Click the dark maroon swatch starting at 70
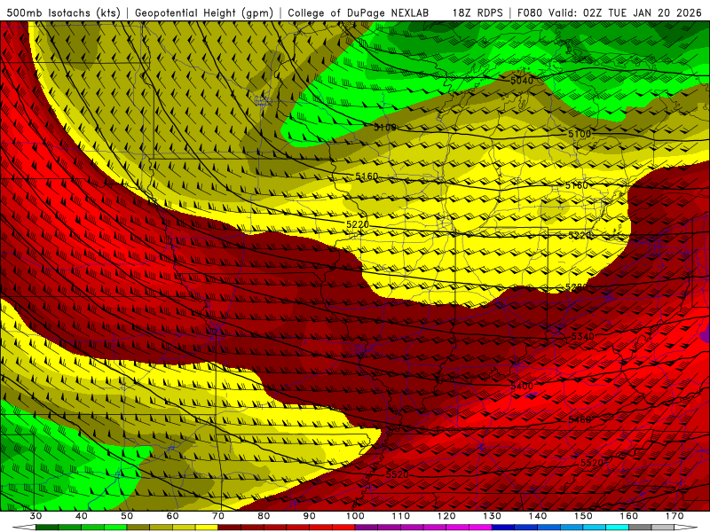The height and width of the screenshot is (532, 710). click(230, 528)
